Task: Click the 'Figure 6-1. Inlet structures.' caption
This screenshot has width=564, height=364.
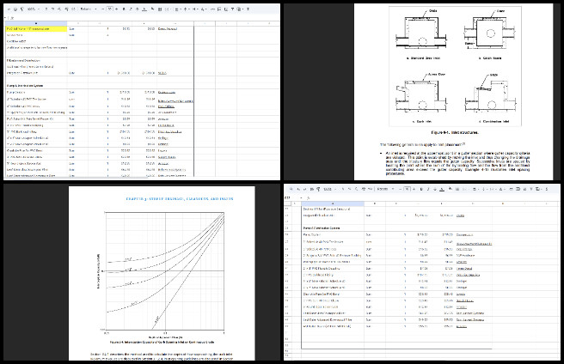Action: coord(455,132)
